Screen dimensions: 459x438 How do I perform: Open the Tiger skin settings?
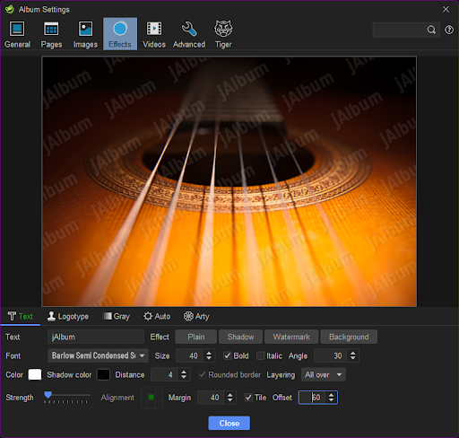pyautogui.click(x=223, y=34)
